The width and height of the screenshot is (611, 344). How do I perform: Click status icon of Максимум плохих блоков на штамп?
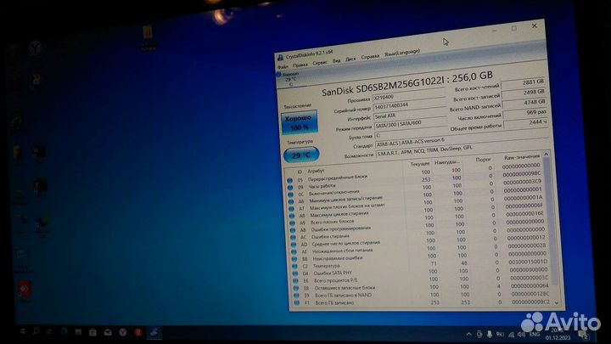(291, 209)
